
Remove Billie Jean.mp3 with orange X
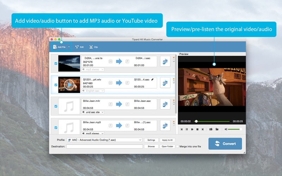point(174,121)
